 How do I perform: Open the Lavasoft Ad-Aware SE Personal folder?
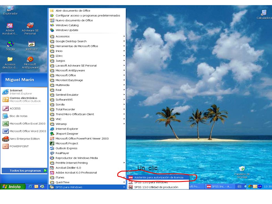[x=87, y=65]
